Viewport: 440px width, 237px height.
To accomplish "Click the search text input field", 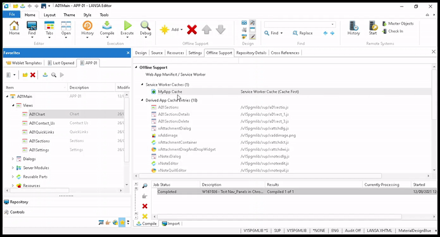I will [x=299, y=24].
